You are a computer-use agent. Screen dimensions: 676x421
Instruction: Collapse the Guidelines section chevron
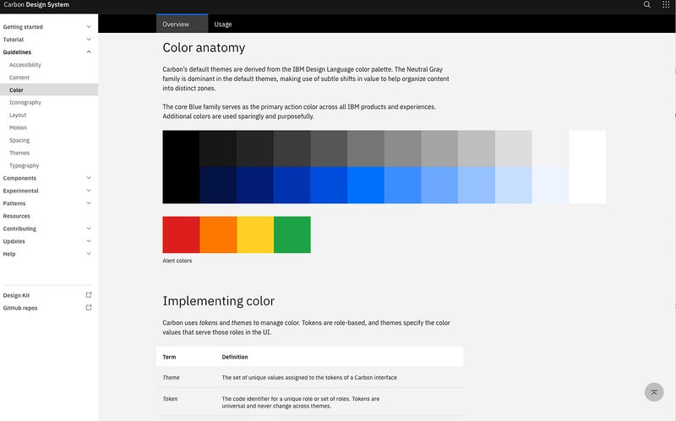pos(89,52)
